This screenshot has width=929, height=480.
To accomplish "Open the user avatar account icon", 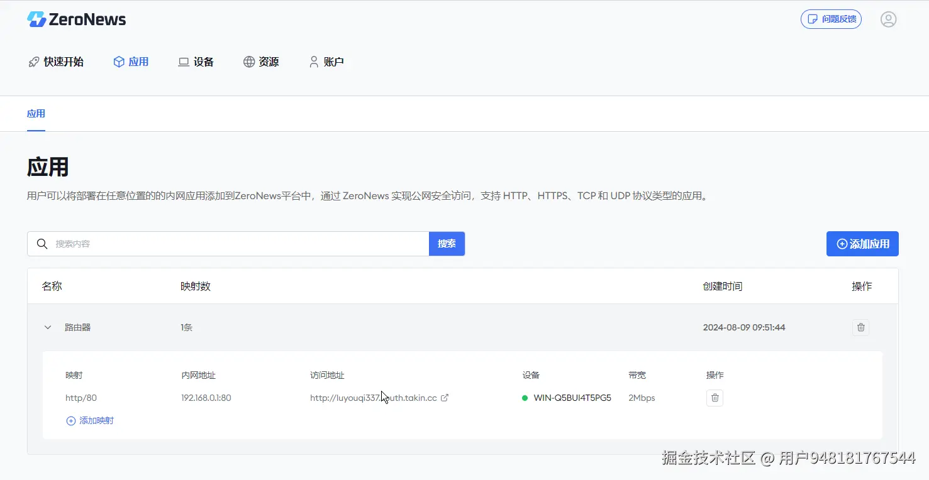I will [888, 19].
